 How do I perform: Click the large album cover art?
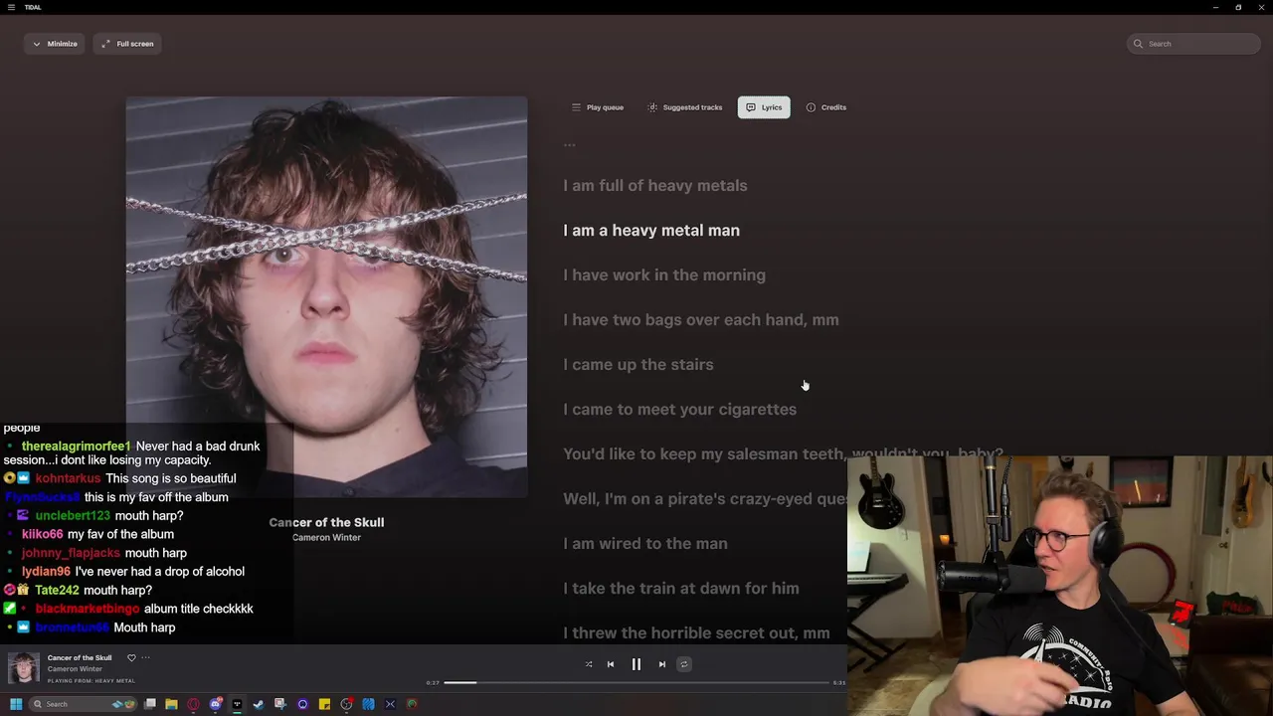pyautogui.click(x=326, y=296)
